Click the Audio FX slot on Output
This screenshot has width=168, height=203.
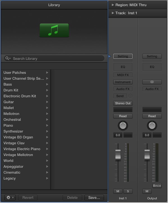pos(152,89)
